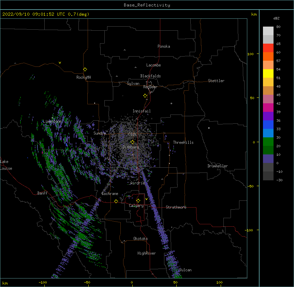The width and height of the screenshot is (294, 287).
Task: Click the Cochrane label
Action: pyautogui.click(x=110, y=194)
